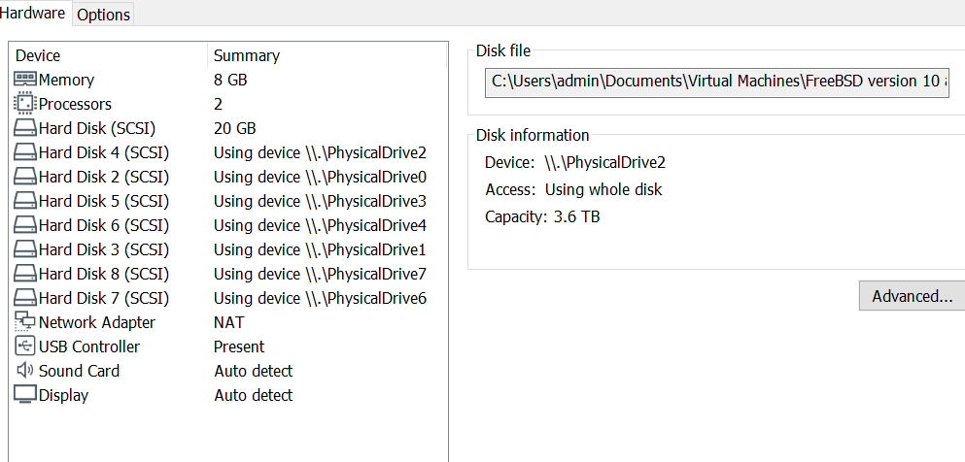
Task: Switch to the Options tab
Action: (x=103, y=15)
